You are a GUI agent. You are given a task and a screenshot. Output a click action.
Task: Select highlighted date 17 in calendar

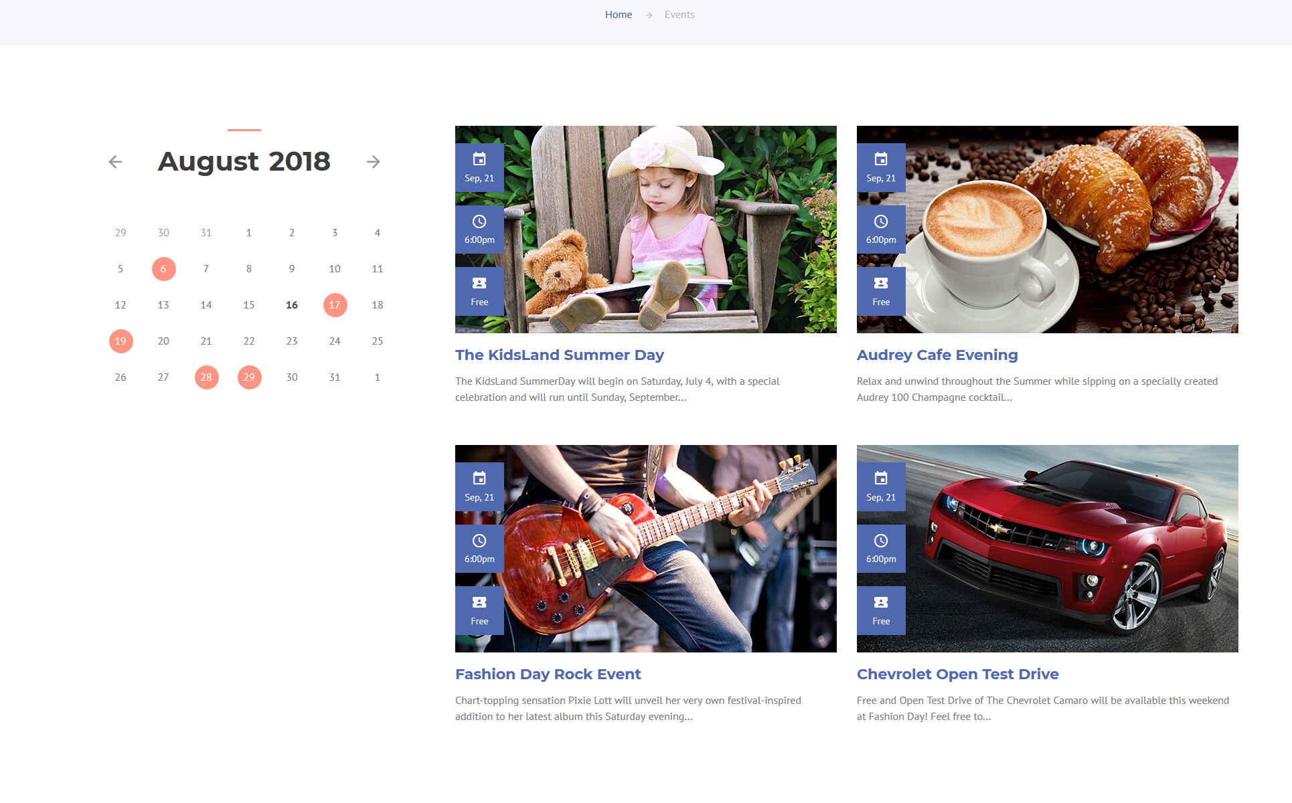pyautogui.click(x=335, y=305)
